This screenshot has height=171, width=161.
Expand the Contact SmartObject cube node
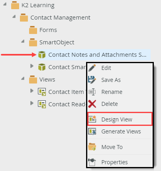32,66
